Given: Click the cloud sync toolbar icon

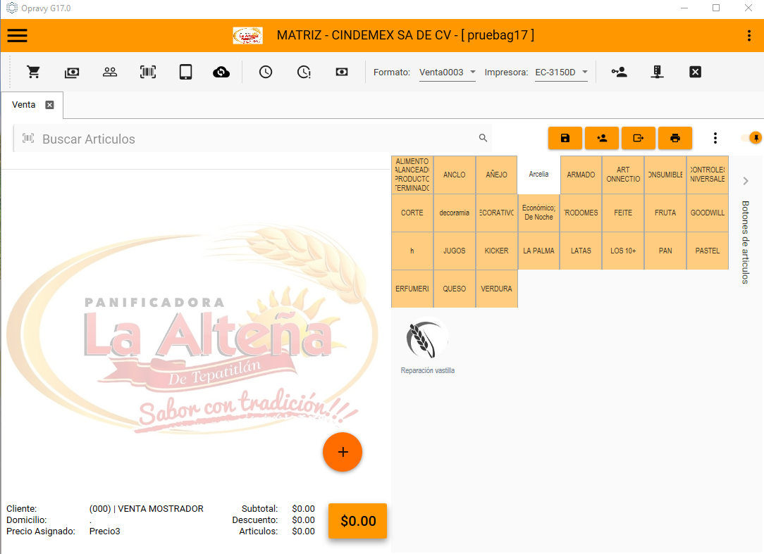Looking at the screenshot, I should [x=221, y=72].
